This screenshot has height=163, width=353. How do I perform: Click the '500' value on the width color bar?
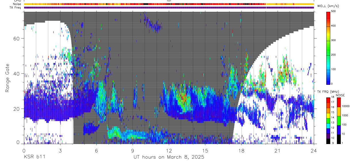[x=334, y=11]
